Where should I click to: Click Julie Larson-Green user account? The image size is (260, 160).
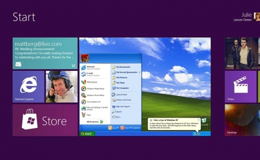click(x=246, y=17)
